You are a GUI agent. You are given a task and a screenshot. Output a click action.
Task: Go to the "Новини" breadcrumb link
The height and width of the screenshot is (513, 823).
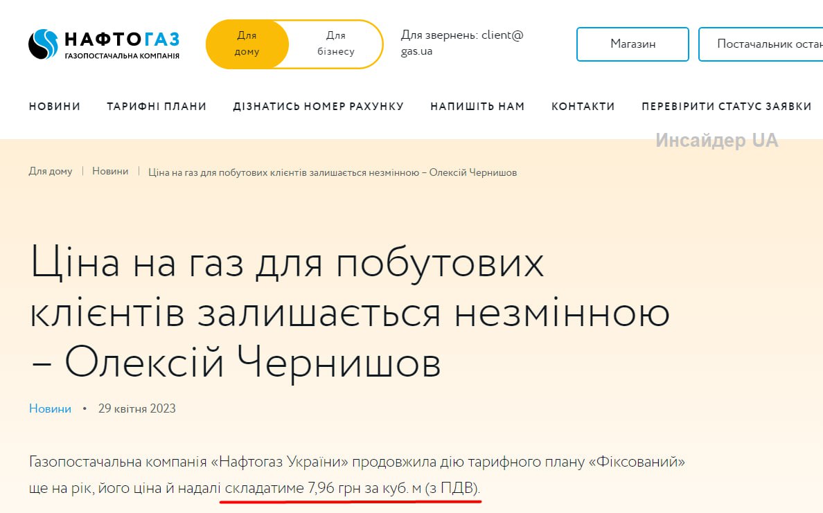pos(110,172)
